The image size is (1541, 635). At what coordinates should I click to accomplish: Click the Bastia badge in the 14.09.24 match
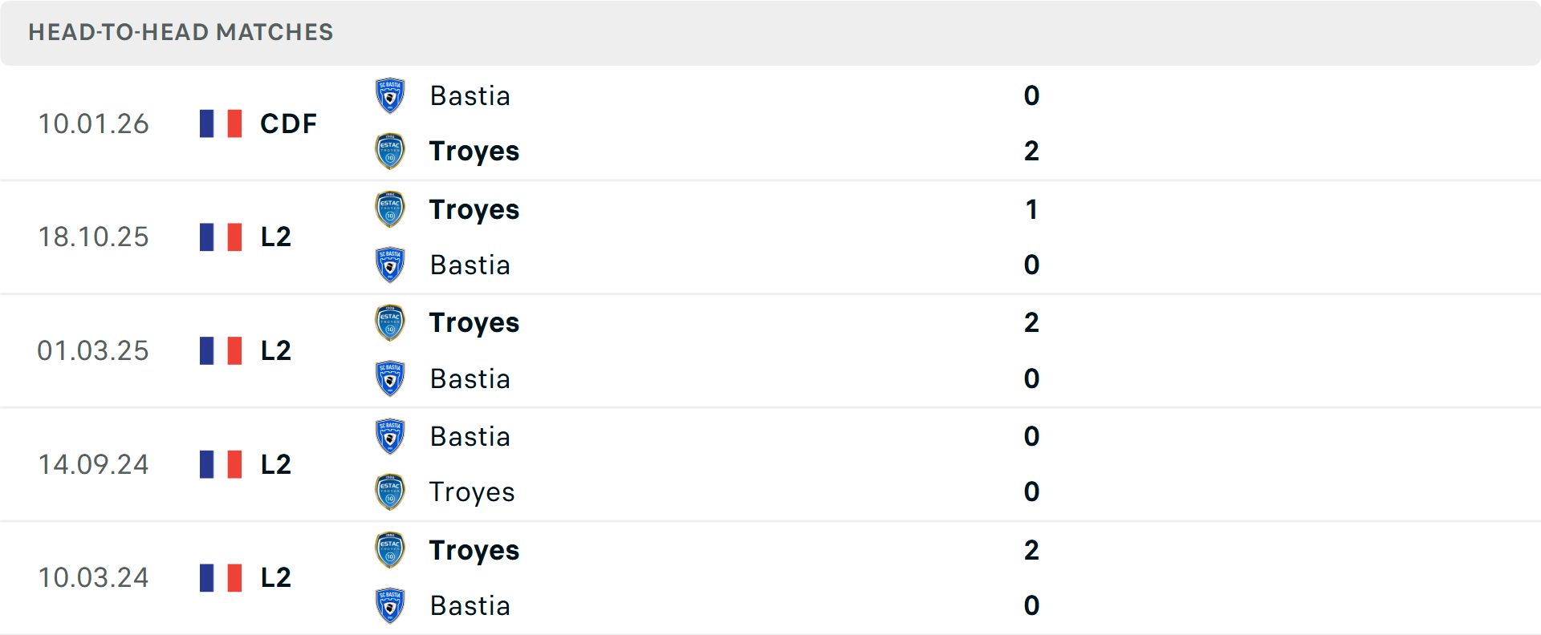point(390,435)
